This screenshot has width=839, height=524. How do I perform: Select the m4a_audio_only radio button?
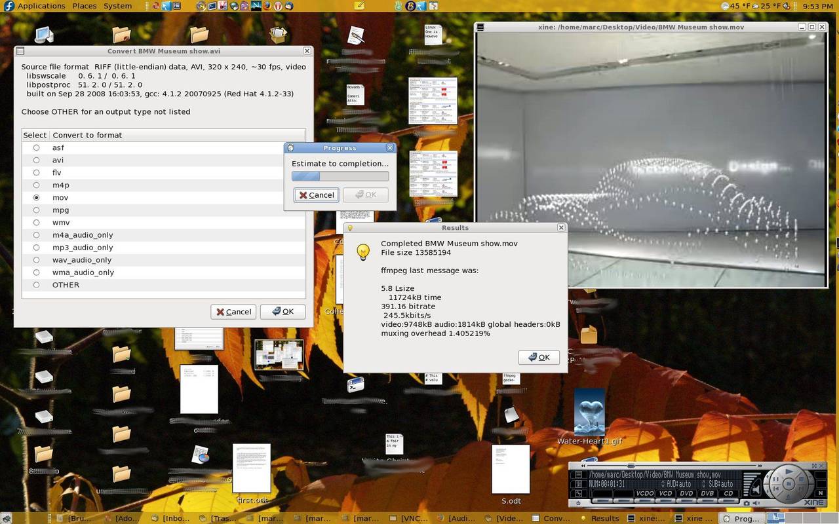pyautogui.click(x=36, y=234)
